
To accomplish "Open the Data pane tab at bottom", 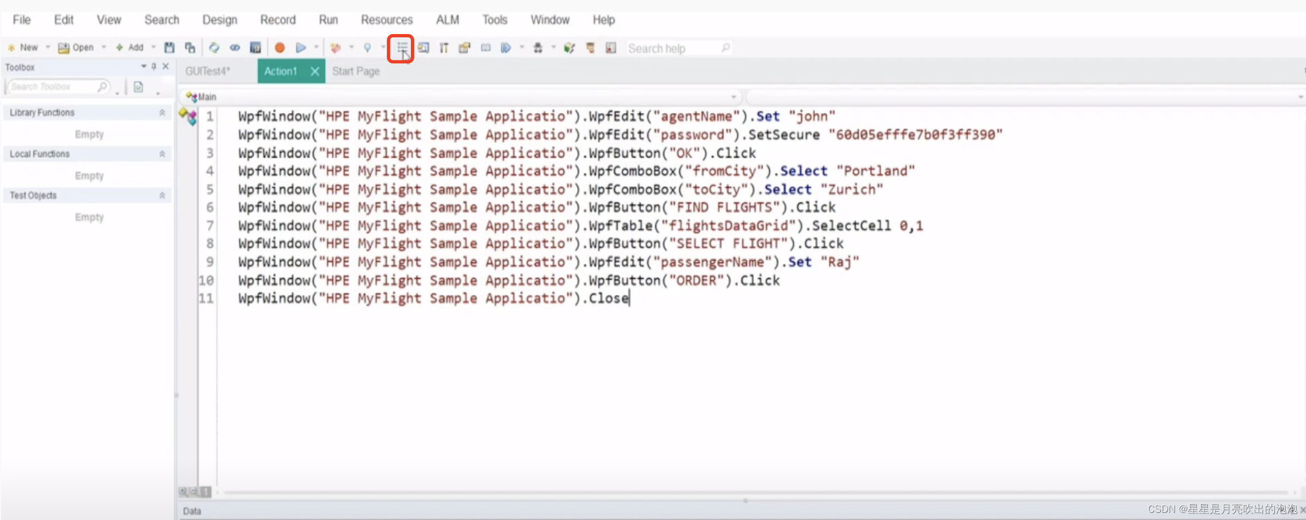I will point(192,511).
